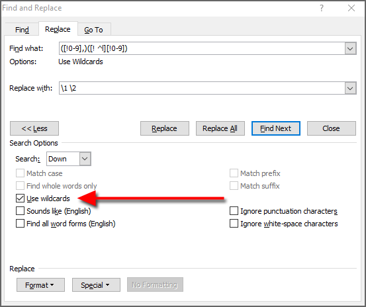366x307 pixels.
Task: Open the Format dropdown button
Action: point(40,285)
